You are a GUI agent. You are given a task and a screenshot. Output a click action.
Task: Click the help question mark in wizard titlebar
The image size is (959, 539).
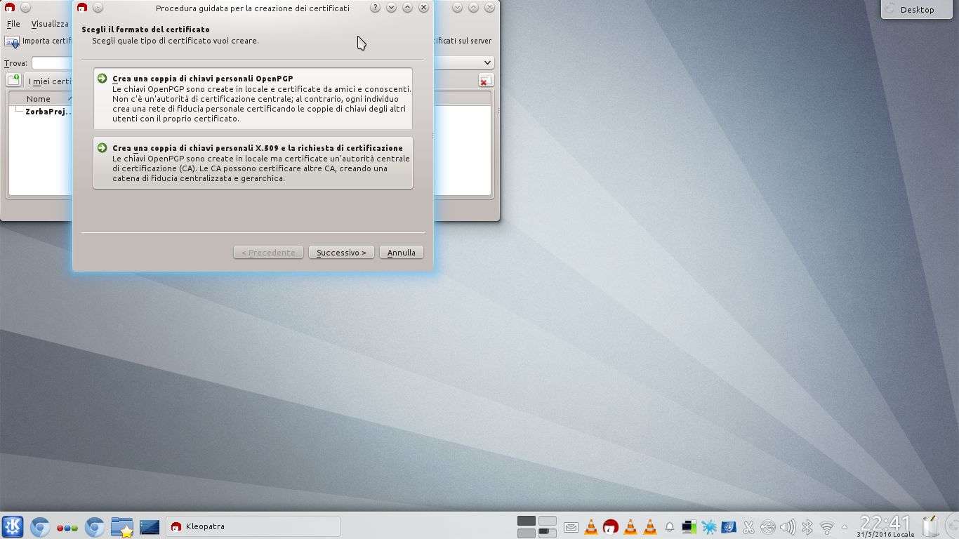(375, 8)
